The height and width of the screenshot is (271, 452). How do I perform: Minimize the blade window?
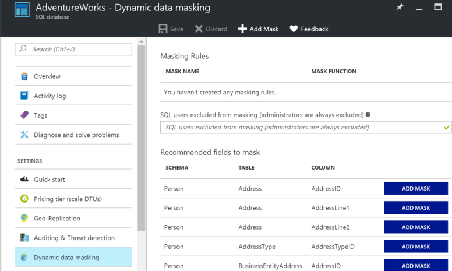[419, 9]
